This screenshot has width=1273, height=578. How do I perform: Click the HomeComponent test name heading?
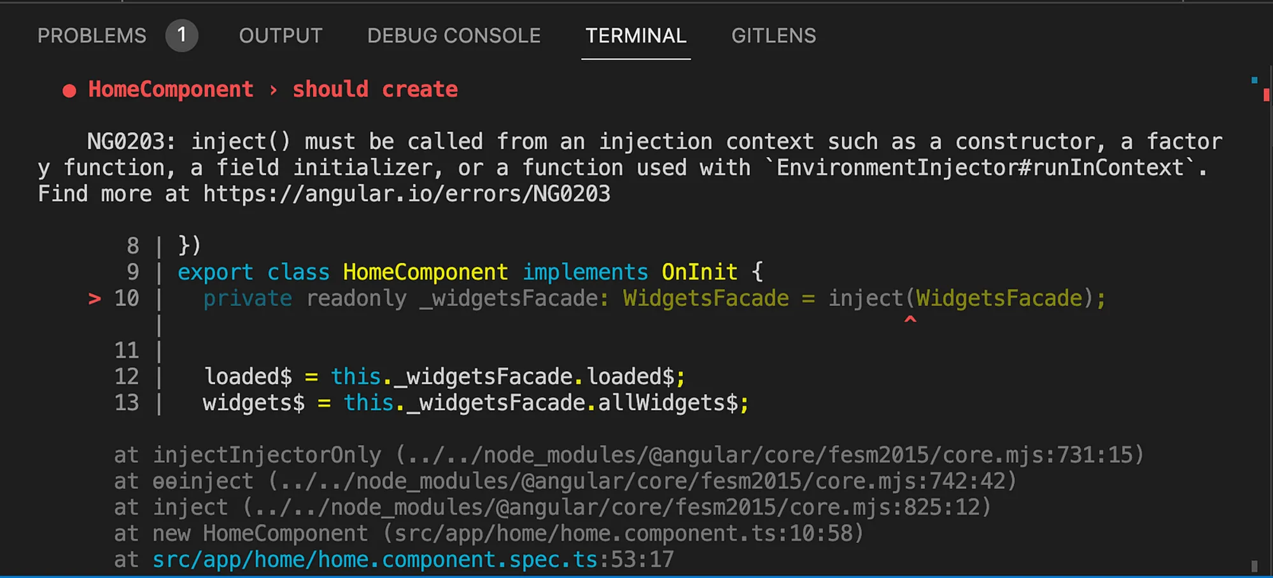tap(171, 89)
